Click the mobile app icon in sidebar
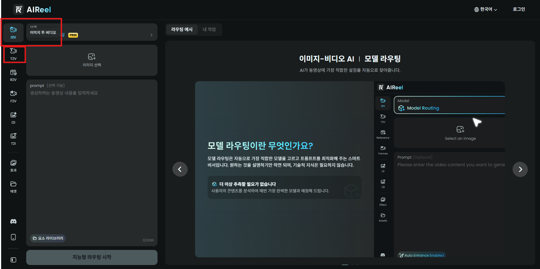The height and width of the screenshot is (269, 540). [x=13, y=237]
